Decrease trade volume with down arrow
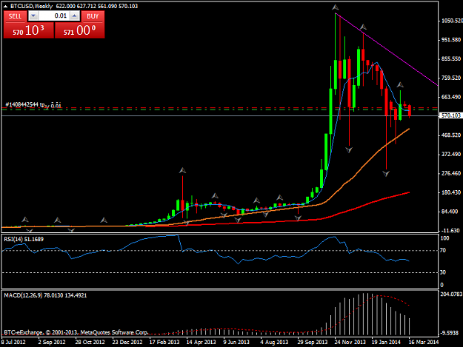463x347 pixels. (x=33, y=16)
